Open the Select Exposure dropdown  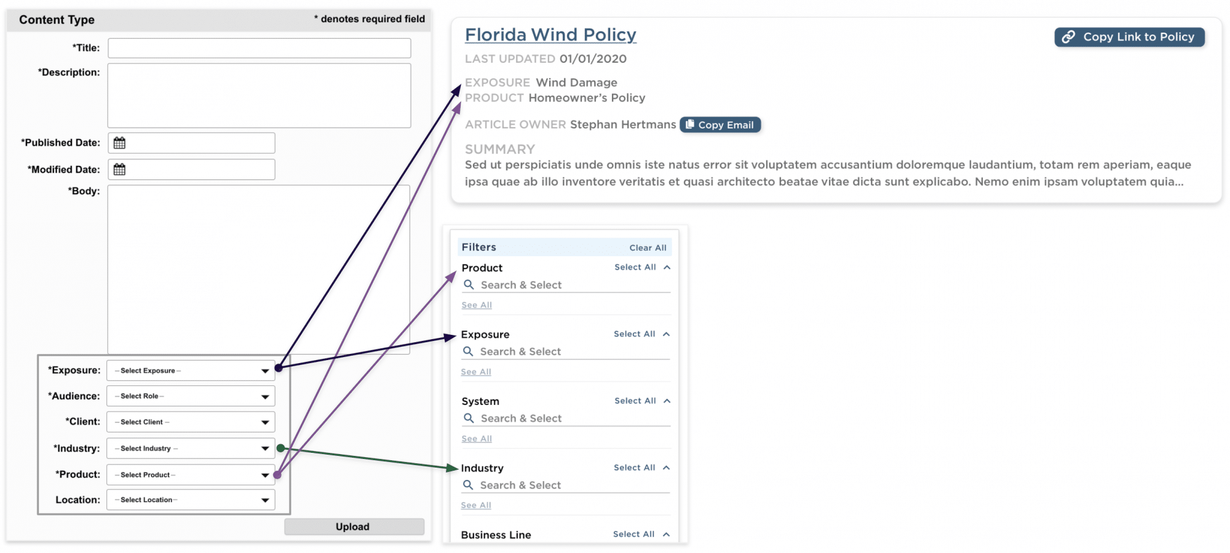tap(191, 371)
